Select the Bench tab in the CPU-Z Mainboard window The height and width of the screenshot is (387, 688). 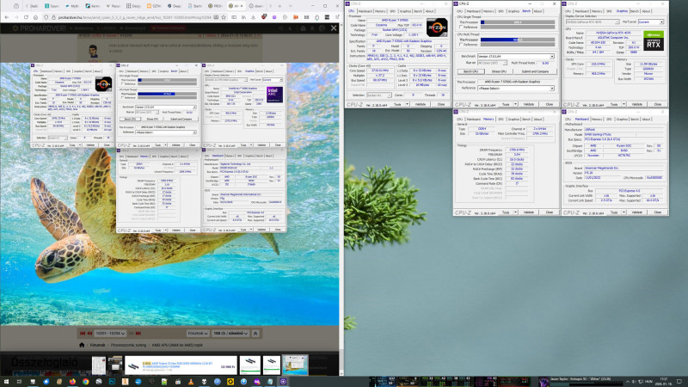coord(635,119)
